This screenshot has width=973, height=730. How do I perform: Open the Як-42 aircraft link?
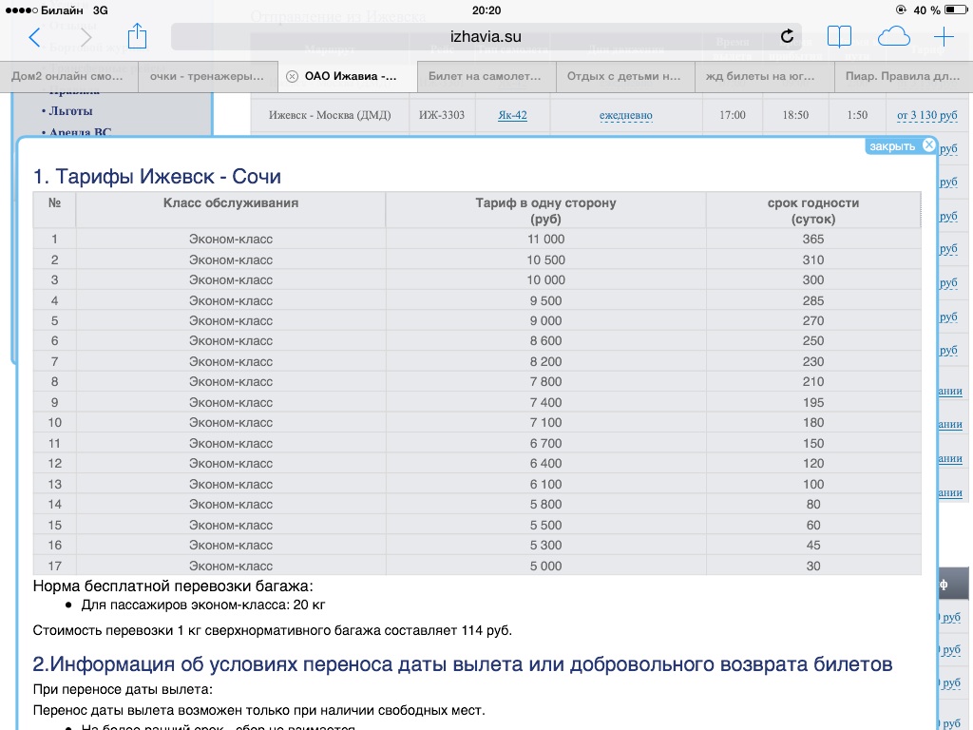click(512, 115)
